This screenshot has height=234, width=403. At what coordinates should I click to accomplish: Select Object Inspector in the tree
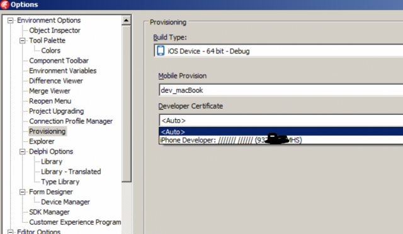click(x=55, y=31)
